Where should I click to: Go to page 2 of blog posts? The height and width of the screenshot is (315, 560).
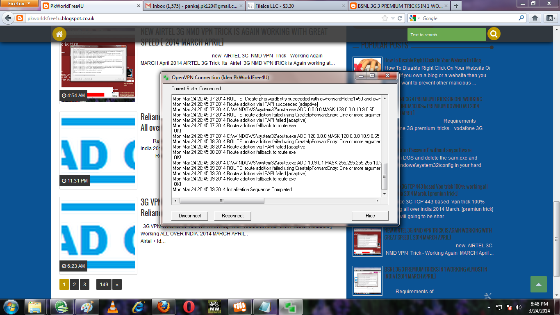[74, 284]
